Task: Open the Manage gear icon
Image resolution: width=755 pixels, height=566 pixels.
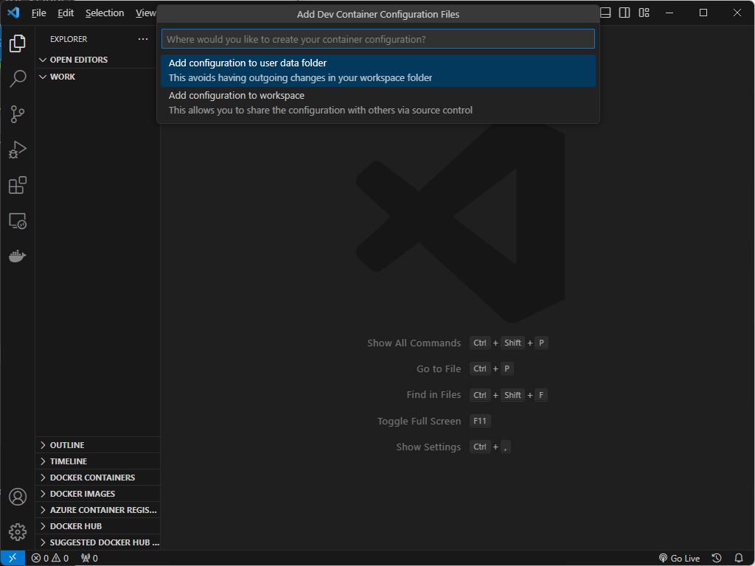Action: pyautogui.click(x=18, y=532)
